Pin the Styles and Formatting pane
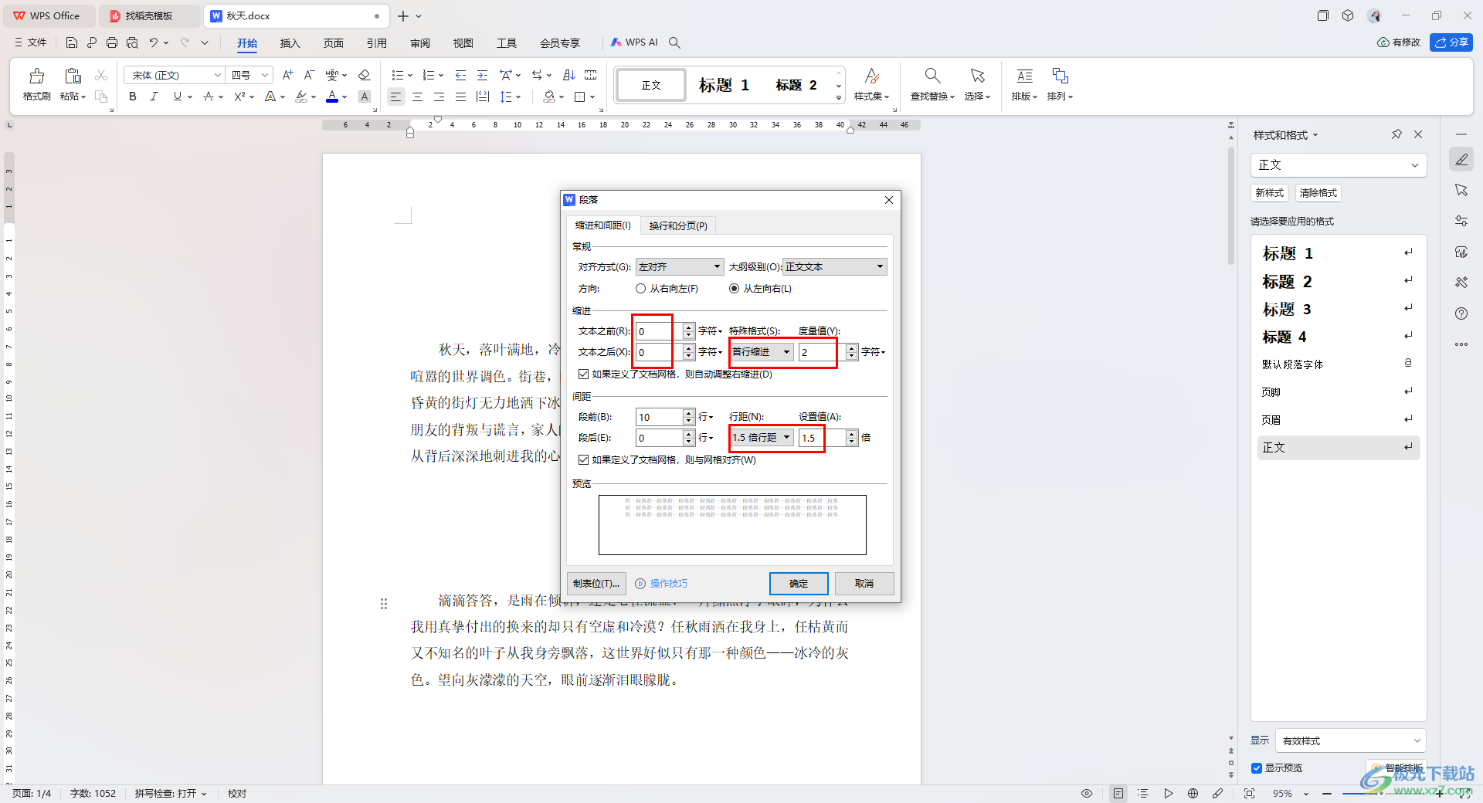 tap(1396, 134)
